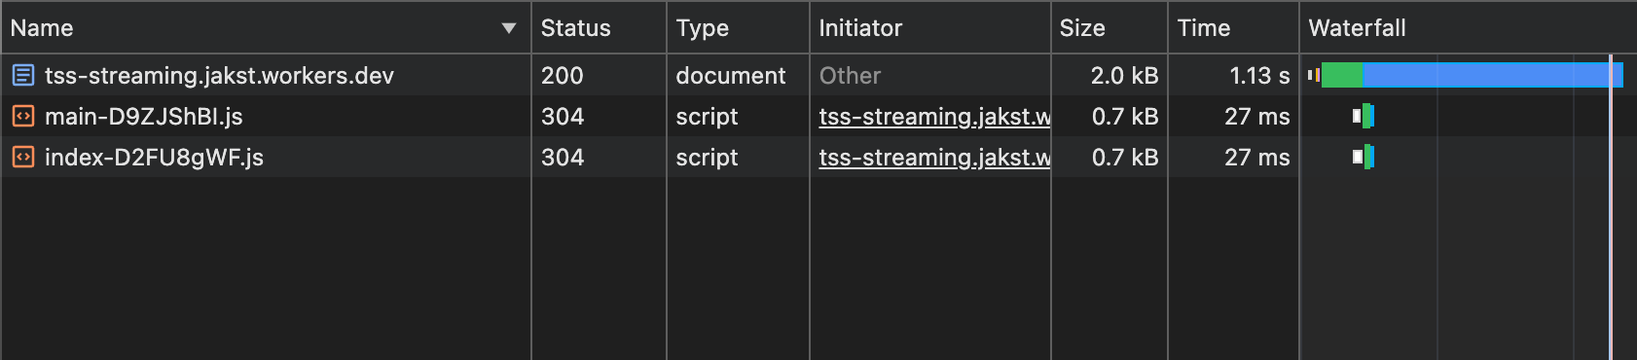Click the 27 ms time for index-D2FU8gWF.js

[1256, 157]
